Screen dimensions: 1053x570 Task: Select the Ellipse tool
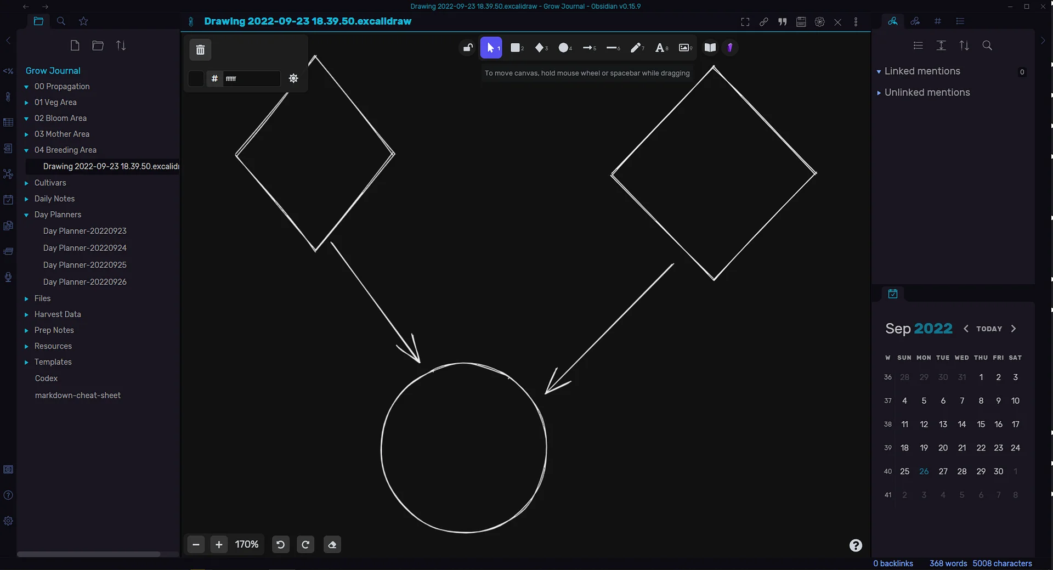(564, 48)
